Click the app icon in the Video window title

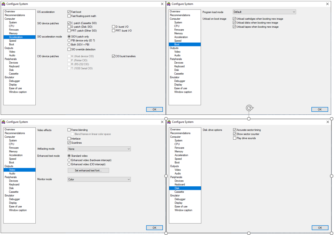[4, 122]
